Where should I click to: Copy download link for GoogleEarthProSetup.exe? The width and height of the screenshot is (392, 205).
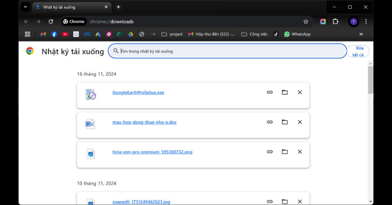click(x=269, y=92)
